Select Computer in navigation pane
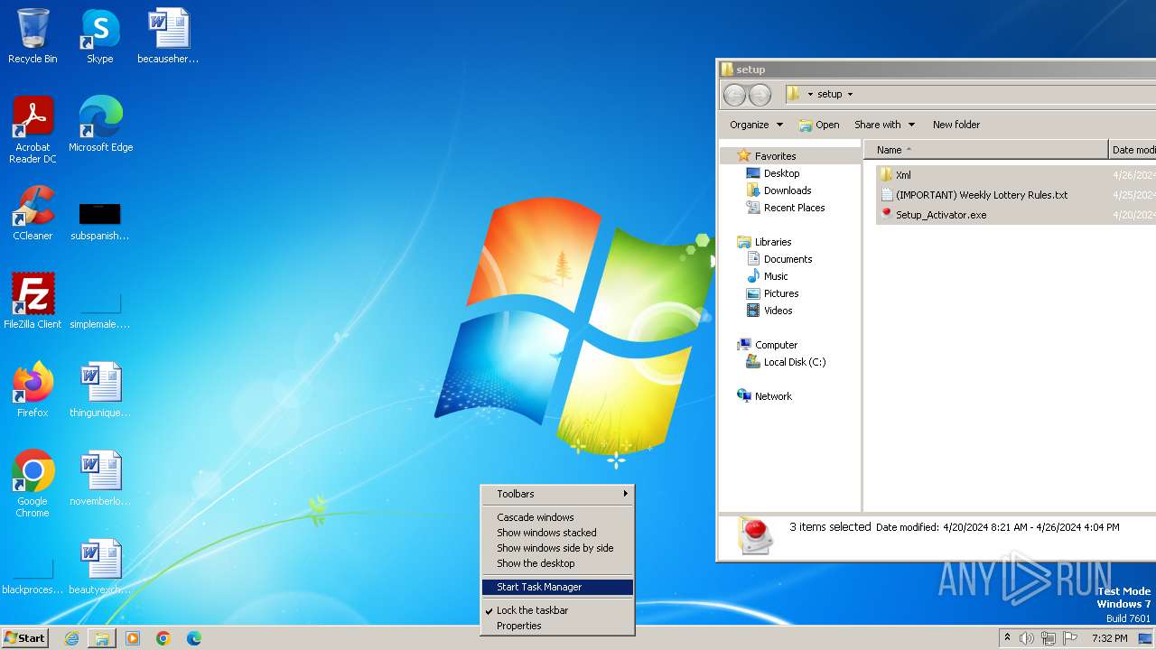The image size is (1156, 650). 768,345
